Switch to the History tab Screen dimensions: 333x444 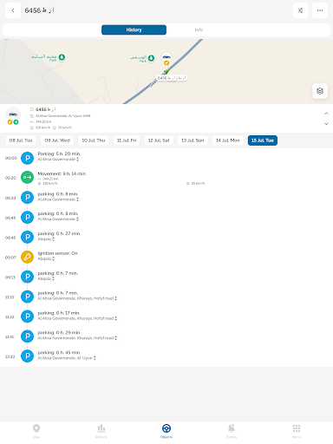[134, 29]
